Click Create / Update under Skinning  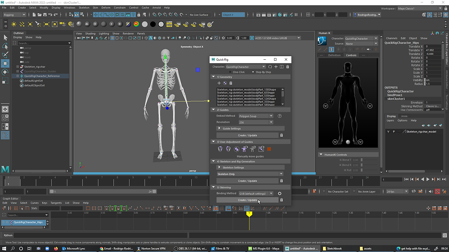pos(247,200)
